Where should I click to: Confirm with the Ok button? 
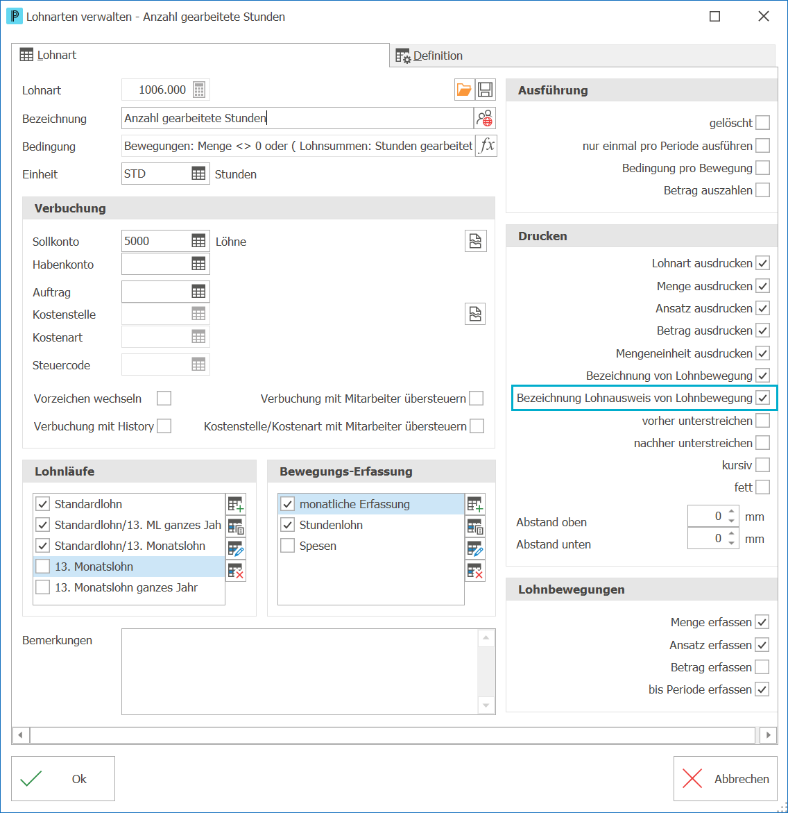[x=63, y=779]
